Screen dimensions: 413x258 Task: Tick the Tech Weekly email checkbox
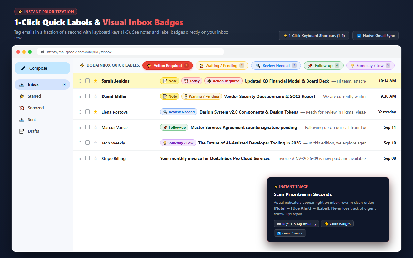[x=87, y=143]
